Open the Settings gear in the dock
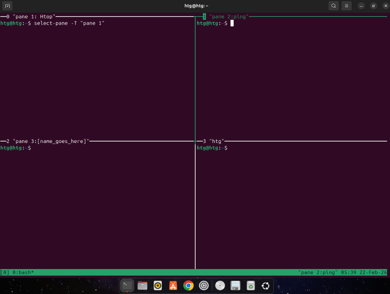The width and height of the screenshot is (390, 294). (204, 285)
